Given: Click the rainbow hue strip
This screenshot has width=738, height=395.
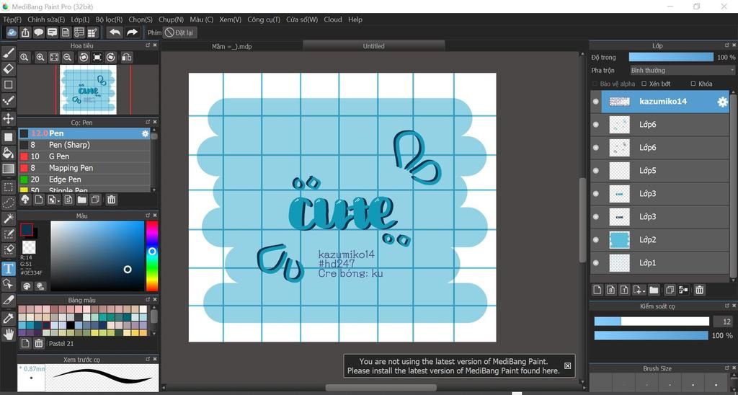Looking at the screenshot, I should pyautogui.click(x=151, y=256).
